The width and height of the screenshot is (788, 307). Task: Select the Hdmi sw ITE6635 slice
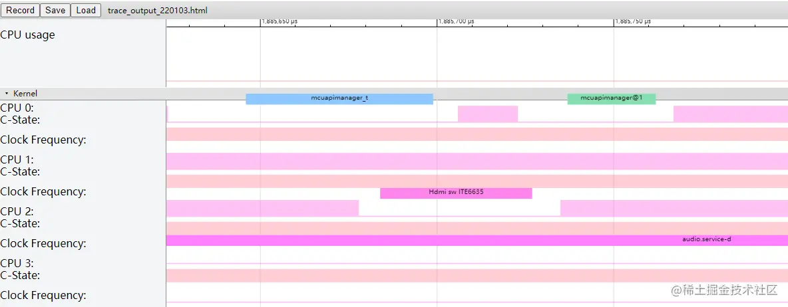[456, 192]
